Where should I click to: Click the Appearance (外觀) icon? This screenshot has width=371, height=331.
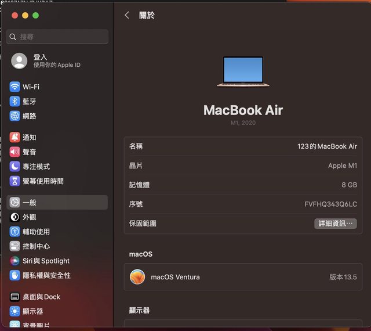point(15,217)
